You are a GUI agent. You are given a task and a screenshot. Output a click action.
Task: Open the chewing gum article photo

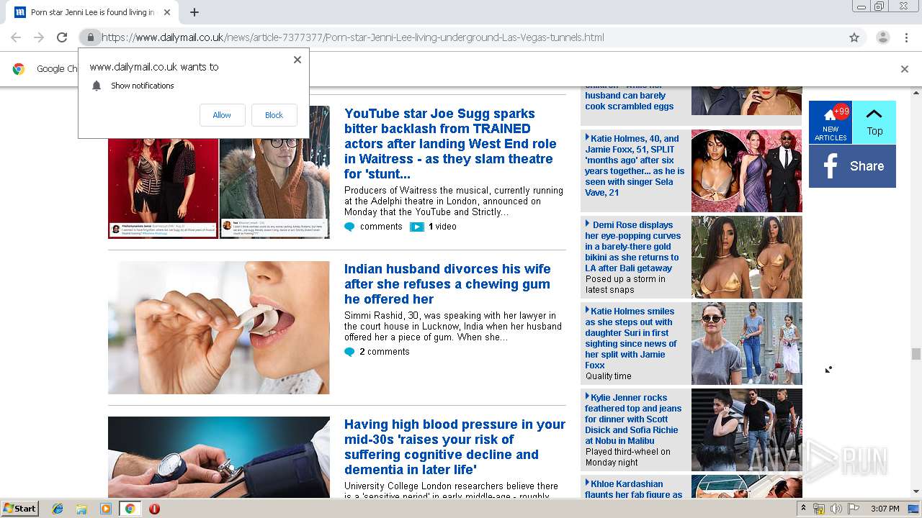click(x=219, y=327)
